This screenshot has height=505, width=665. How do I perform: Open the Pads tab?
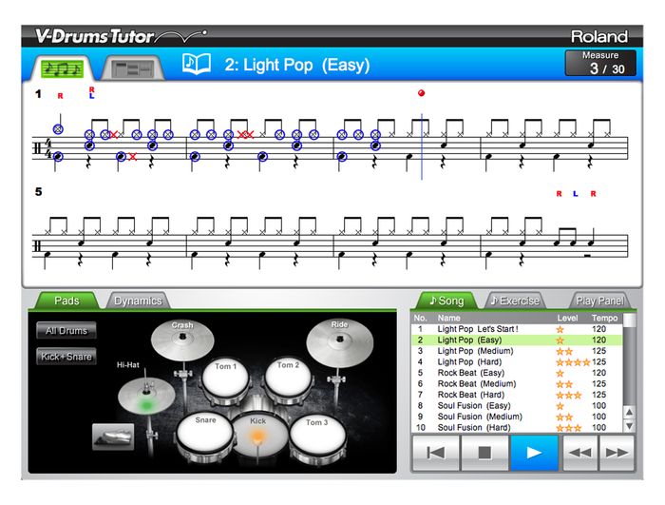pyautogui.click(x=66, y=301)
